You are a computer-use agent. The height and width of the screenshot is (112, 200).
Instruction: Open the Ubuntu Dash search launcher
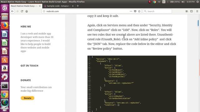(5, 8)
